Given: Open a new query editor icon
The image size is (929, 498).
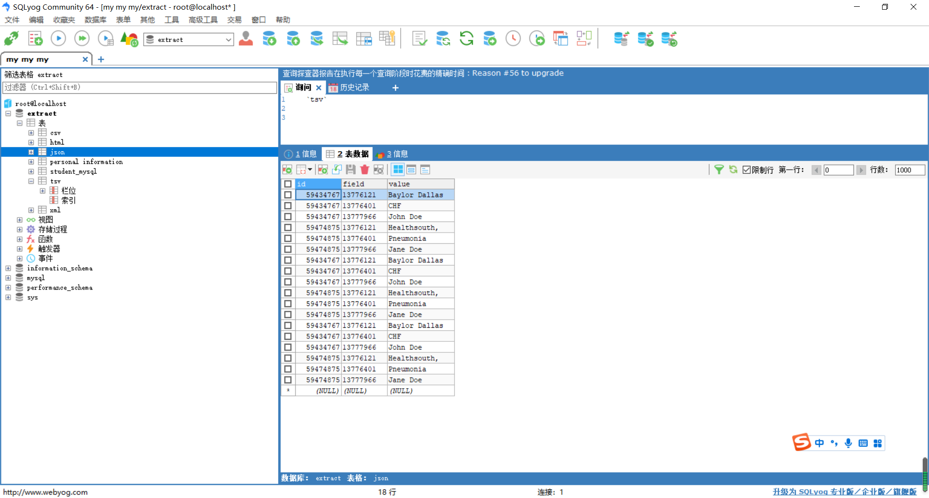Looking at the screenshot, I should pos(35,39).
